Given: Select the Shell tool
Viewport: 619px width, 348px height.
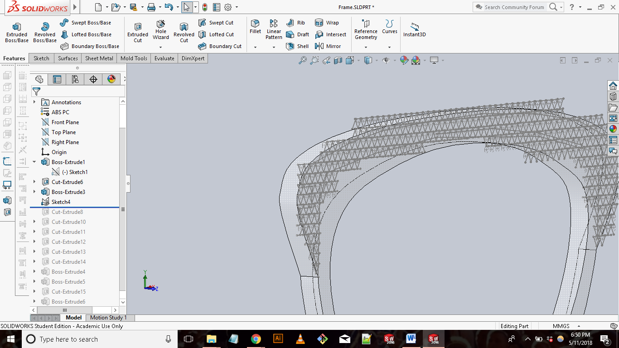Looking at the screenshot, I should [297, 46].
